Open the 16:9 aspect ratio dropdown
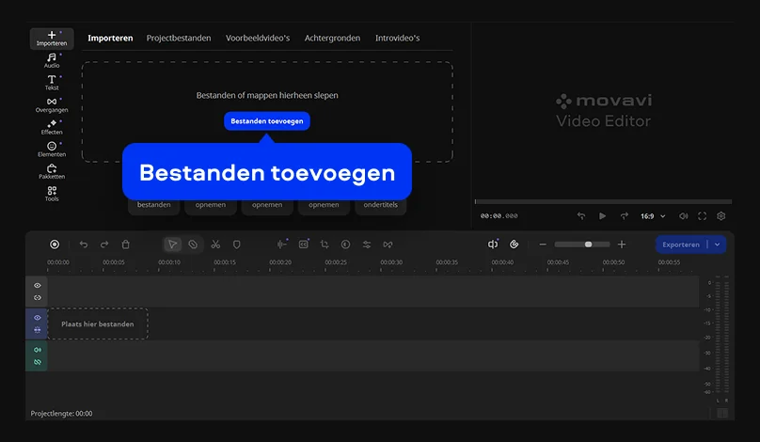Viewport: 760px width, 442px height. pos(653,216)
